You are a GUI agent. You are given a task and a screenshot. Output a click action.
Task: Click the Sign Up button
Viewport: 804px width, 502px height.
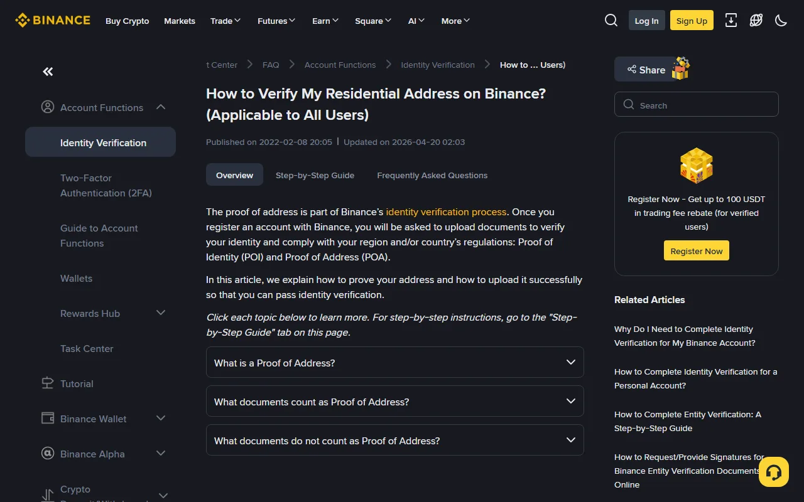click(x=692, y=21)
